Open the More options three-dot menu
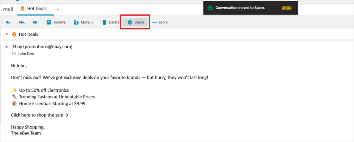 [160, 22]
